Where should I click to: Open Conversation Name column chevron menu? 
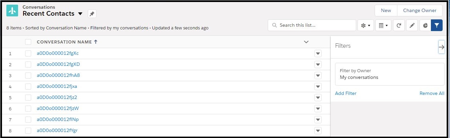click(x=306, y=42)
